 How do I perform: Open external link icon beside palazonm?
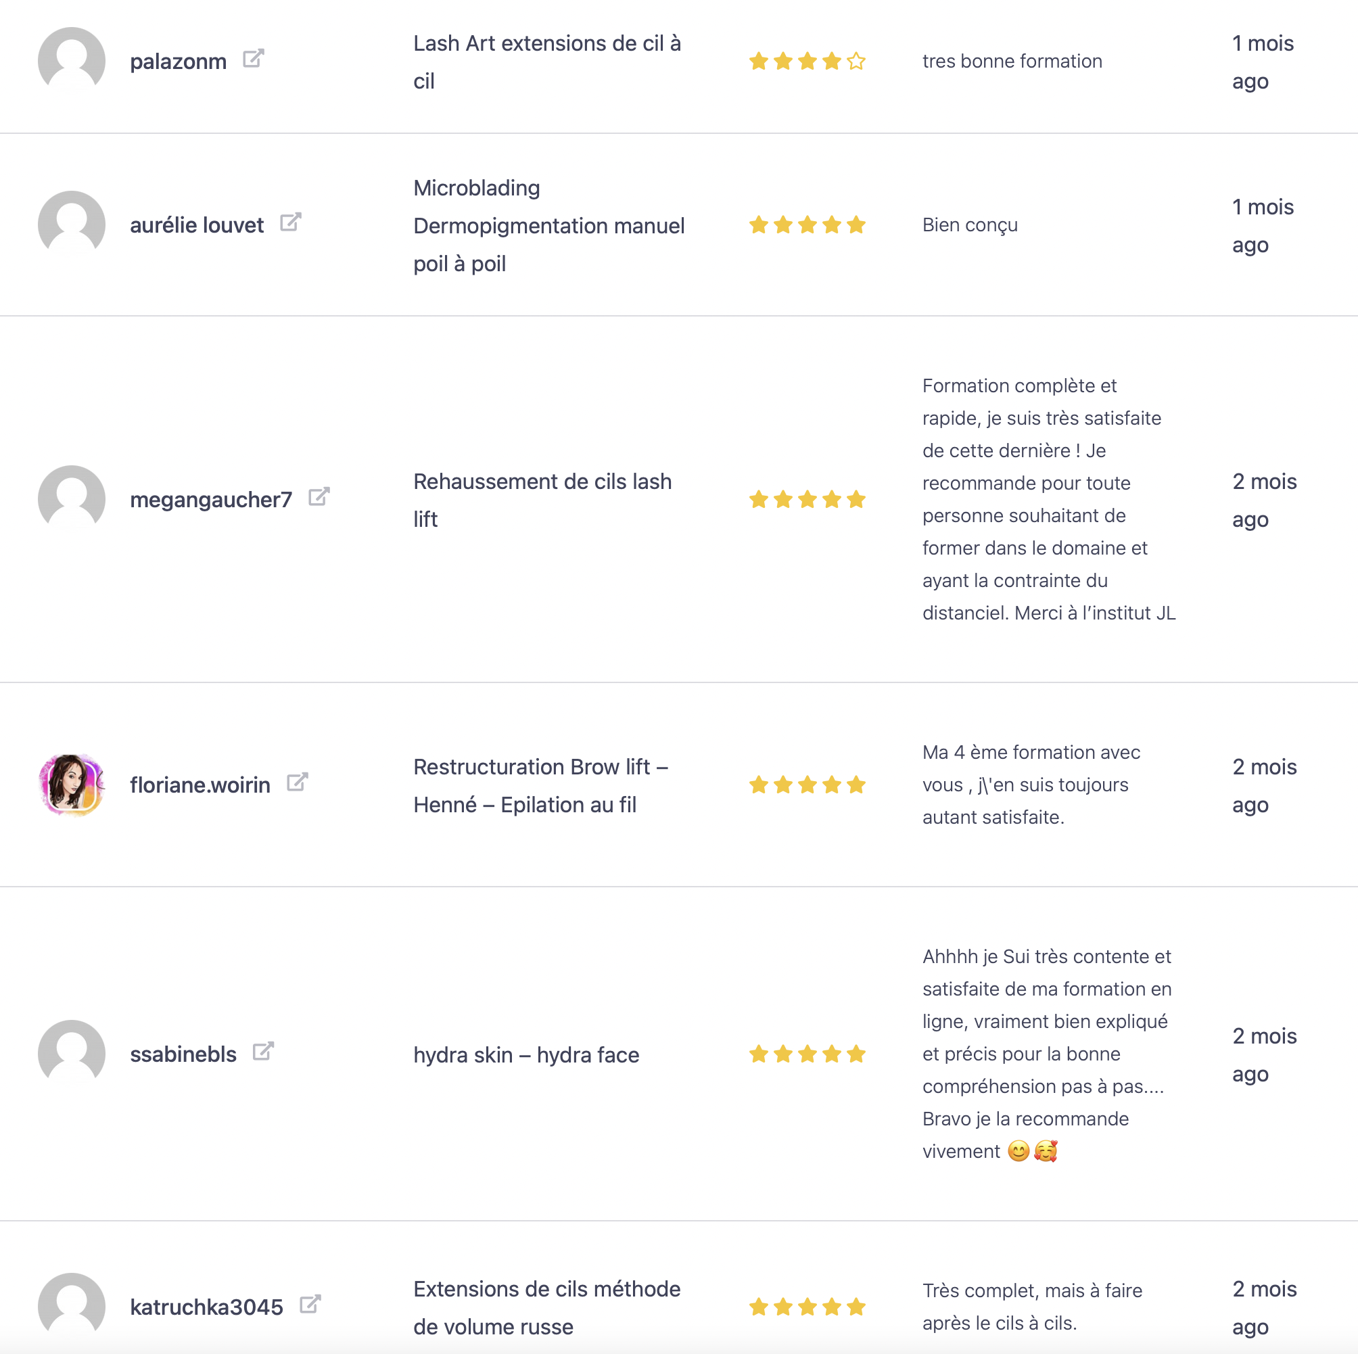(x=253, y=59)
